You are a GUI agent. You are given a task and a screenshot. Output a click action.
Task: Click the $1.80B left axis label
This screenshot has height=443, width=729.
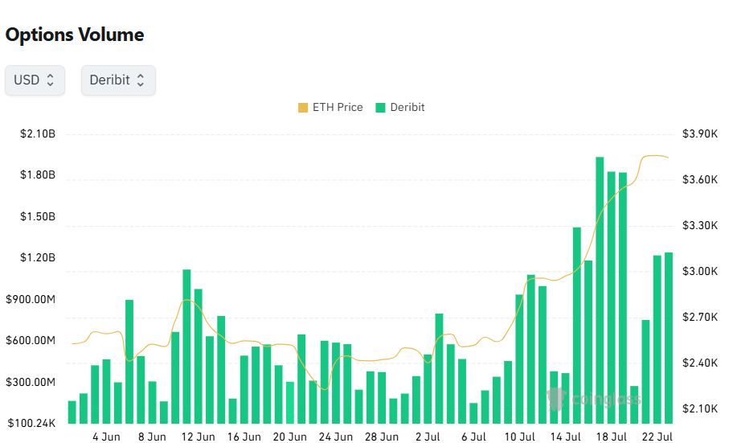[38, 174]
